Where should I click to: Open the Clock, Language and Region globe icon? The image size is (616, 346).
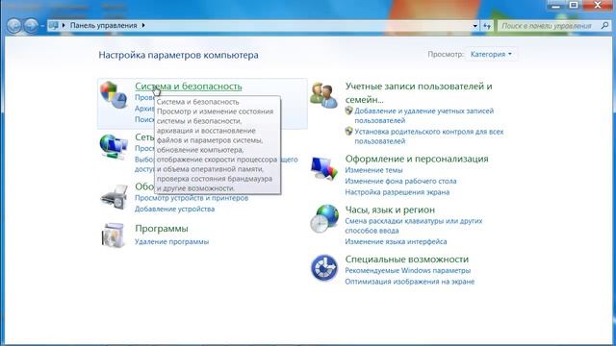pos(324,218)
